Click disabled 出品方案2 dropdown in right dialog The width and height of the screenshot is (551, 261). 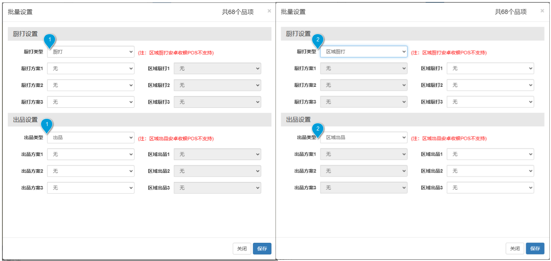[x=364, y=171]
